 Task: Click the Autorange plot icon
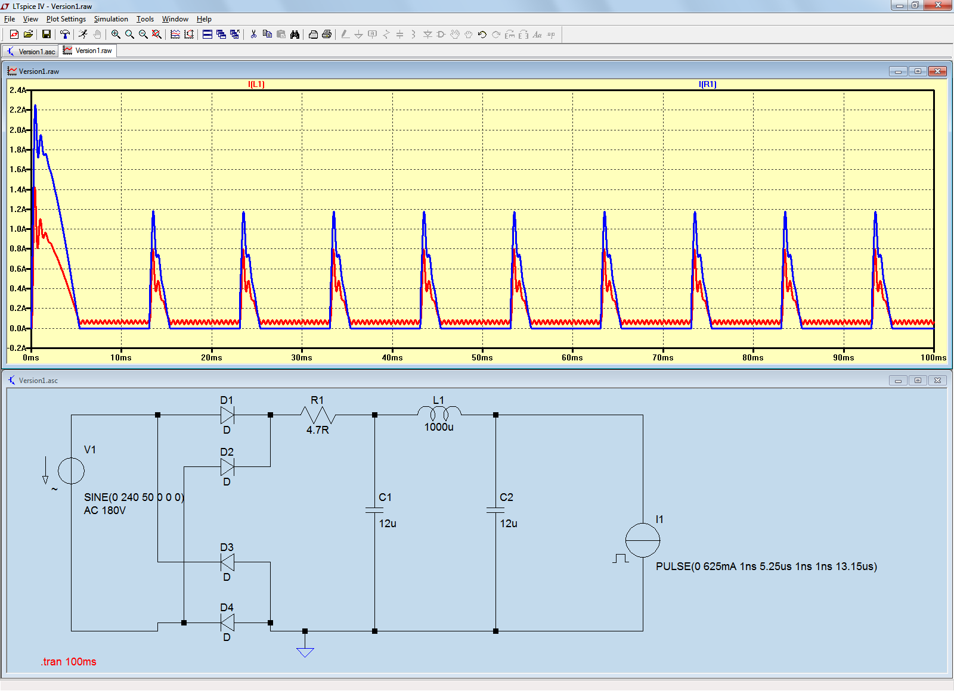[x=189, y=35]
